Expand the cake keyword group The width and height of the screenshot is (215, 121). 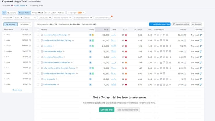pyautogui.click(x=5, y=40)
